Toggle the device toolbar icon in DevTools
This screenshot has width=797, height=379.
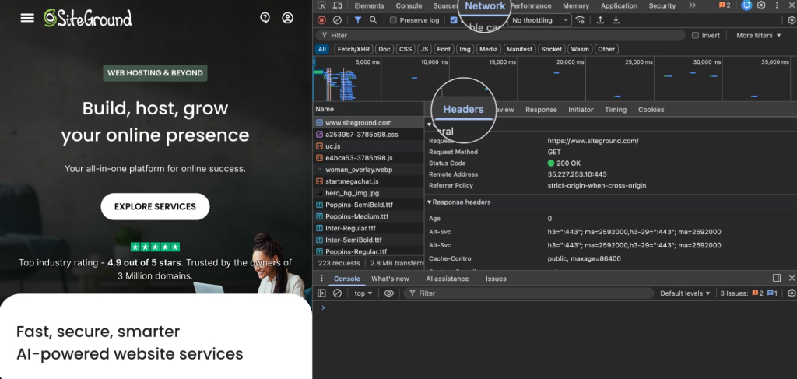pos(337,5)
